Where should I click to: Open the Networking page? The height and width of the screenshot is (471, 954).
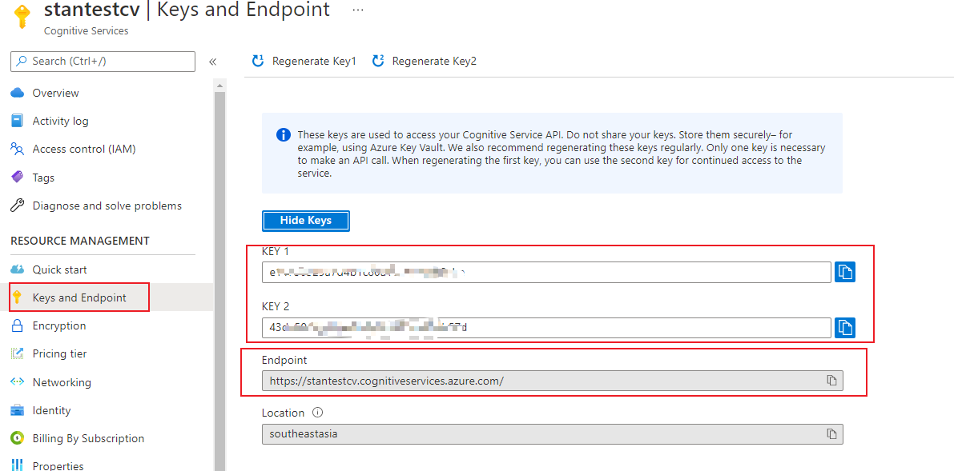click(x=62, y=382)
